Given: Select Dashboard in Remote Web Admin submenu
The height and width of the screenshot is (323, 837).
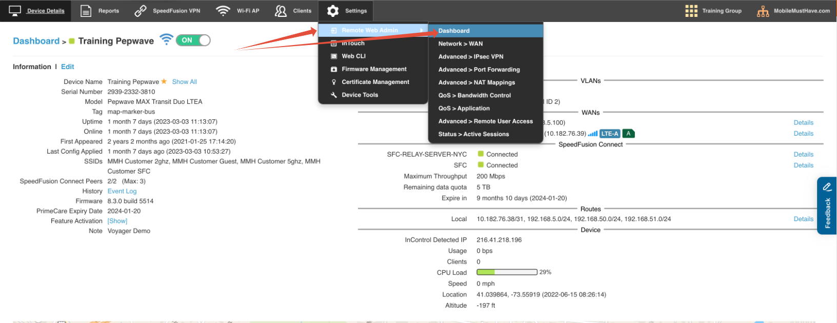Looking at the screenshot, I should (x=486, y=31).
